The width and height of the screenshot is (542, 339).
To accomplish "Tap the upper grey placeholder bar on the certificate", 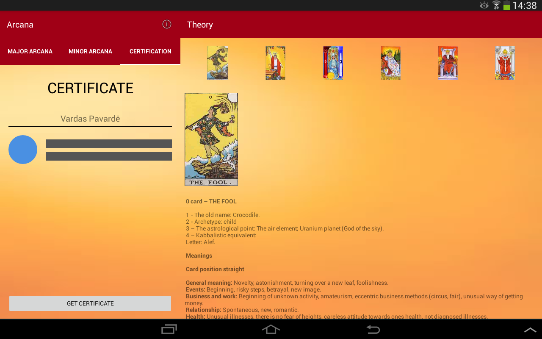I will coord(109,144).
